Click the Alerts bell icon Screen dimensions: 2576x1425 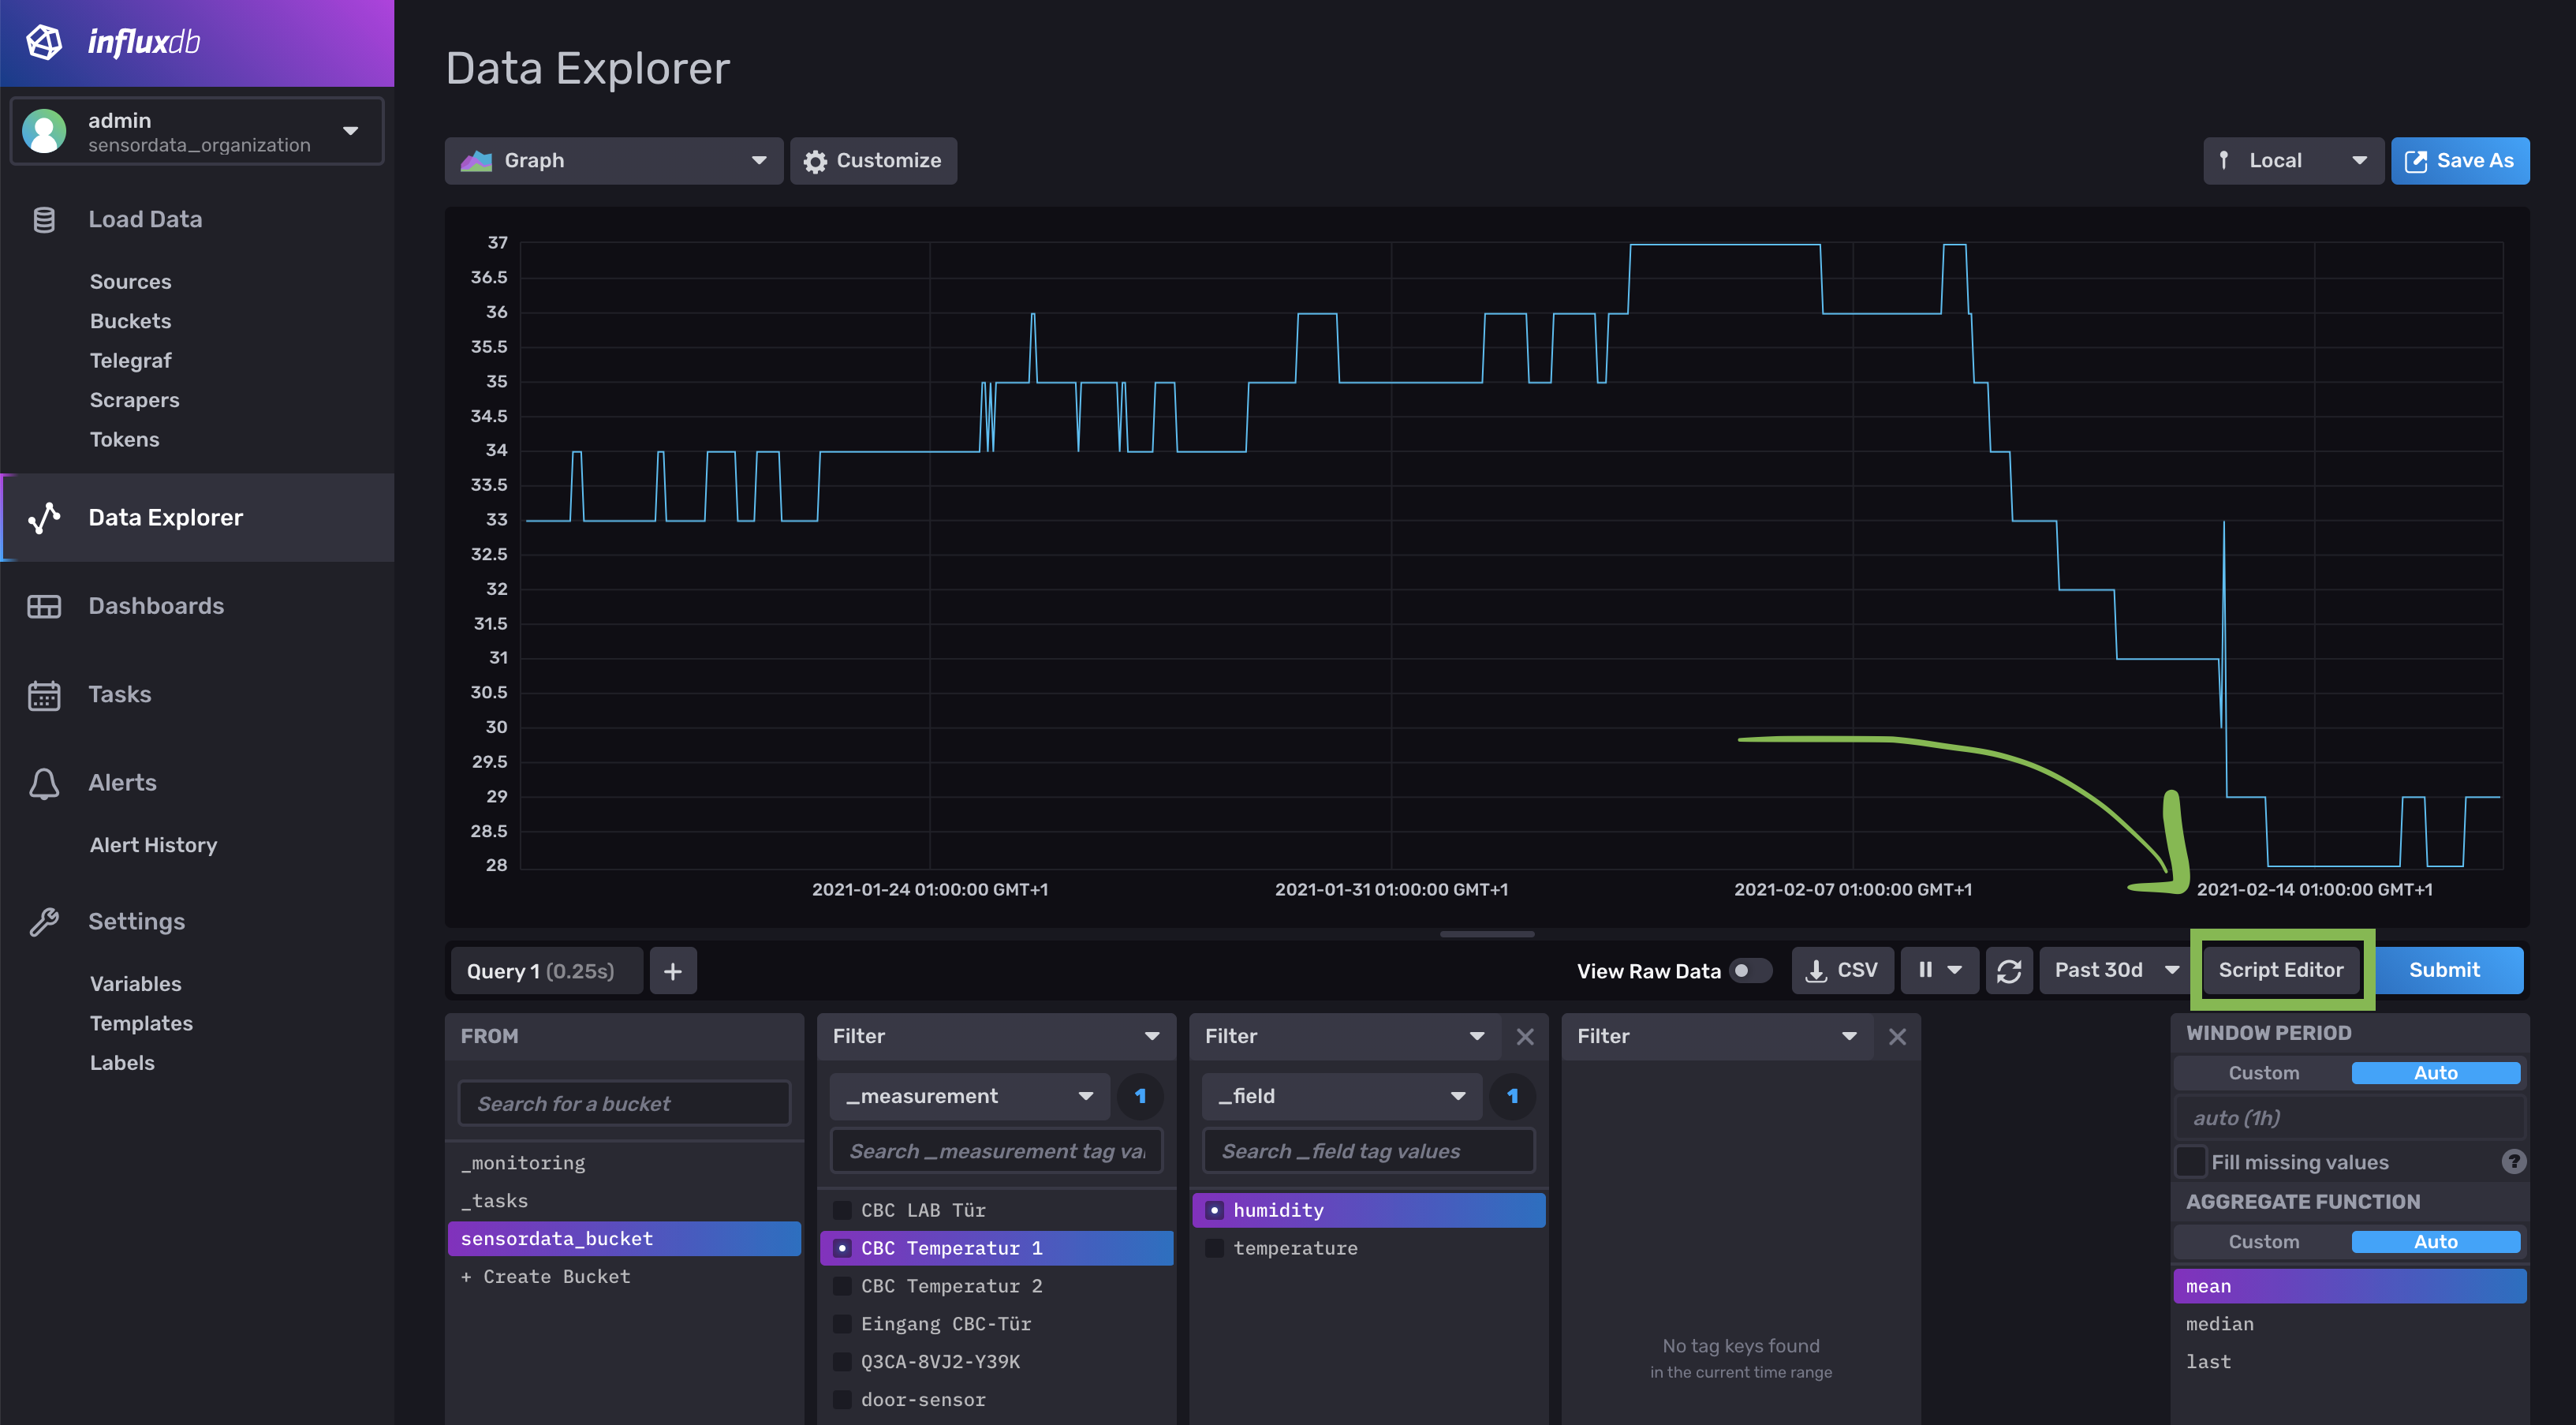click(x=44, y=783)
